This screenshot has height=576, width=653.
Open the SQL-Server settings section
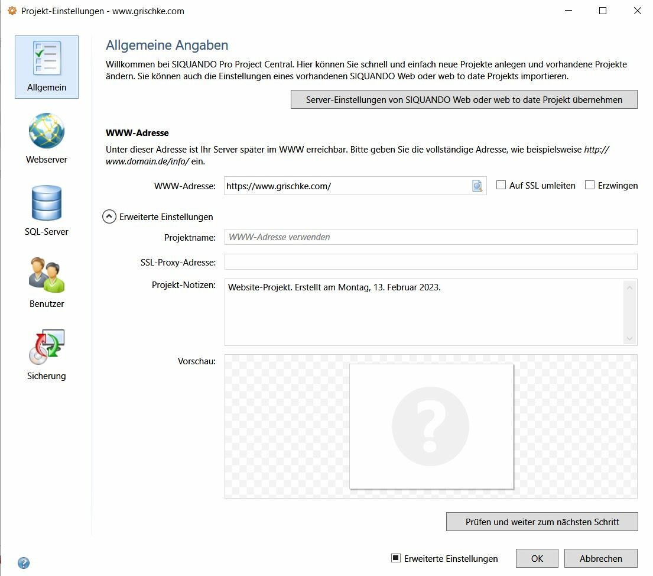point(47,211)
